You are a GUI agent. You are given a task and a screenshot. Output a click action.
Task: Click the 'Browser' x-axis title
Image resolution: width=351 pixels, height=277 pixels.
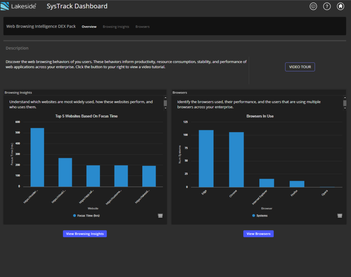pos(267,208)
